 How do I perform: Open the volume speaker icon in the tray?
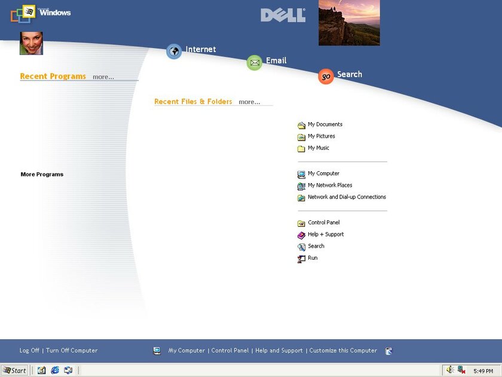click(448, 369)
